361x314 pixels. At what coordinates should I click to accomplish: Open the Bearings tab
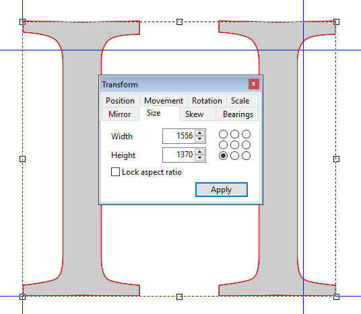pyautogui.click(x=238, y=114)
